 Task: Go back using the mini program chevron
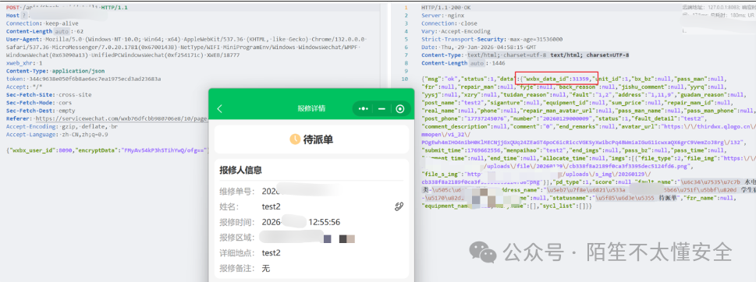(220, 109)
